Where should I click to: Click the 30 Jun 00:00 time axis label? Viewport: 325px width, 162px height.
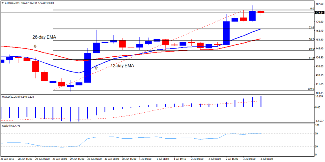(x=95, y=159)
